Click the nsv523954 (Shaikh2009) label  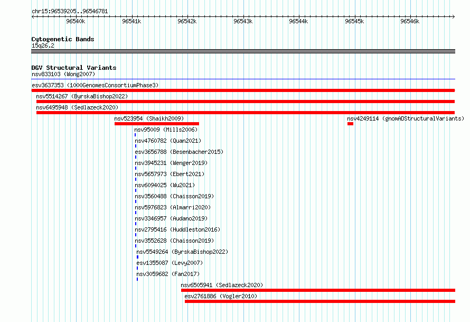[x=149, y=118]
